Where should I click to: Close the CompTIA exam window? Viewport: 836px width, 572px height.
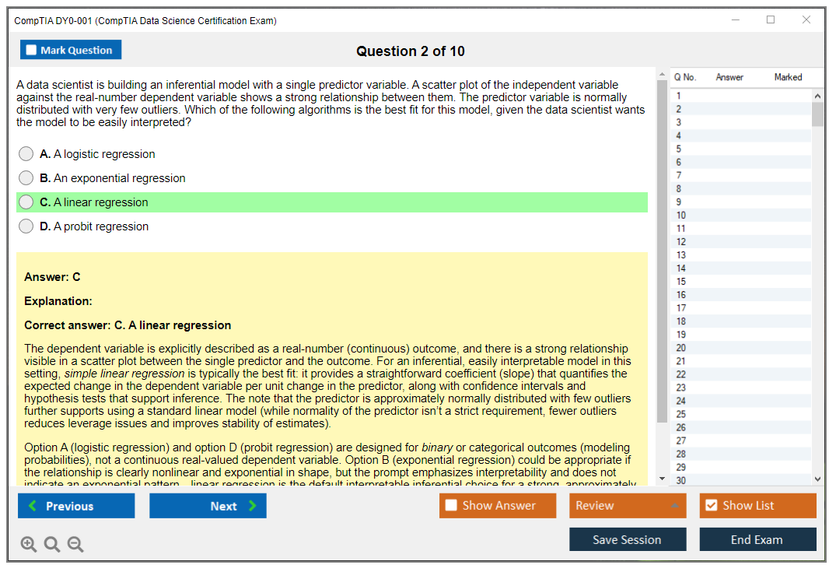806,20
